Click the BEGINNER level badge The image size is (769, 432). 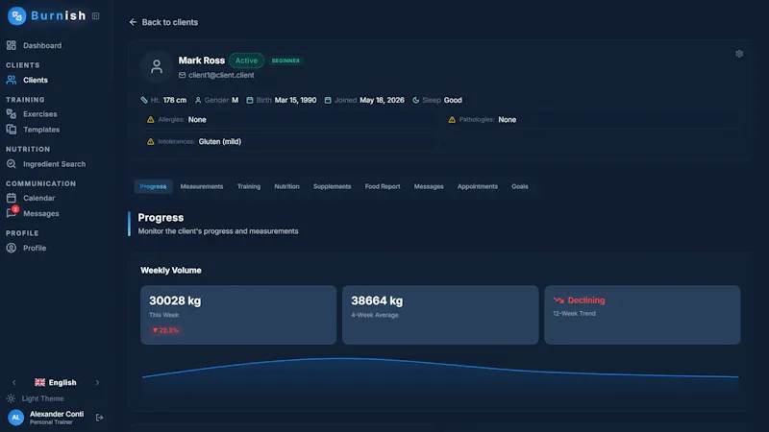click(285, 60)
